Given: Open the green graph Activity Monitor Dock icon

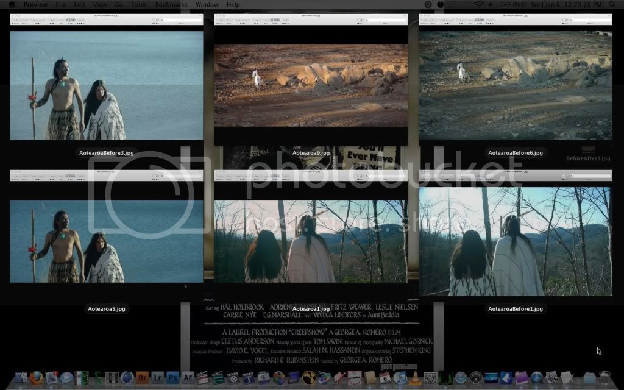Looking at the screenshot, I should [x=445, y=377].
